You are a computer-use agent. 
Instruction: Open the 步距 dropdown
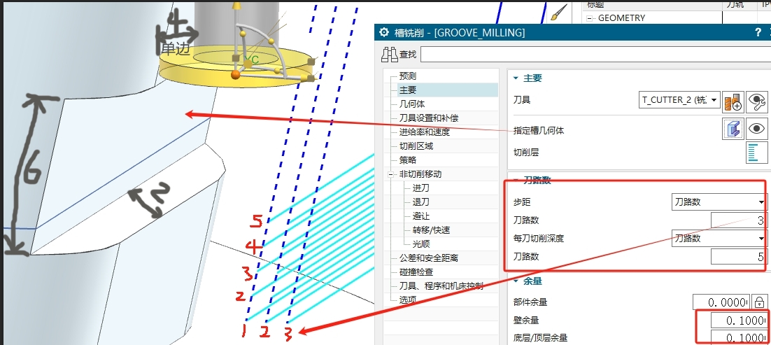tap(719, 202)
